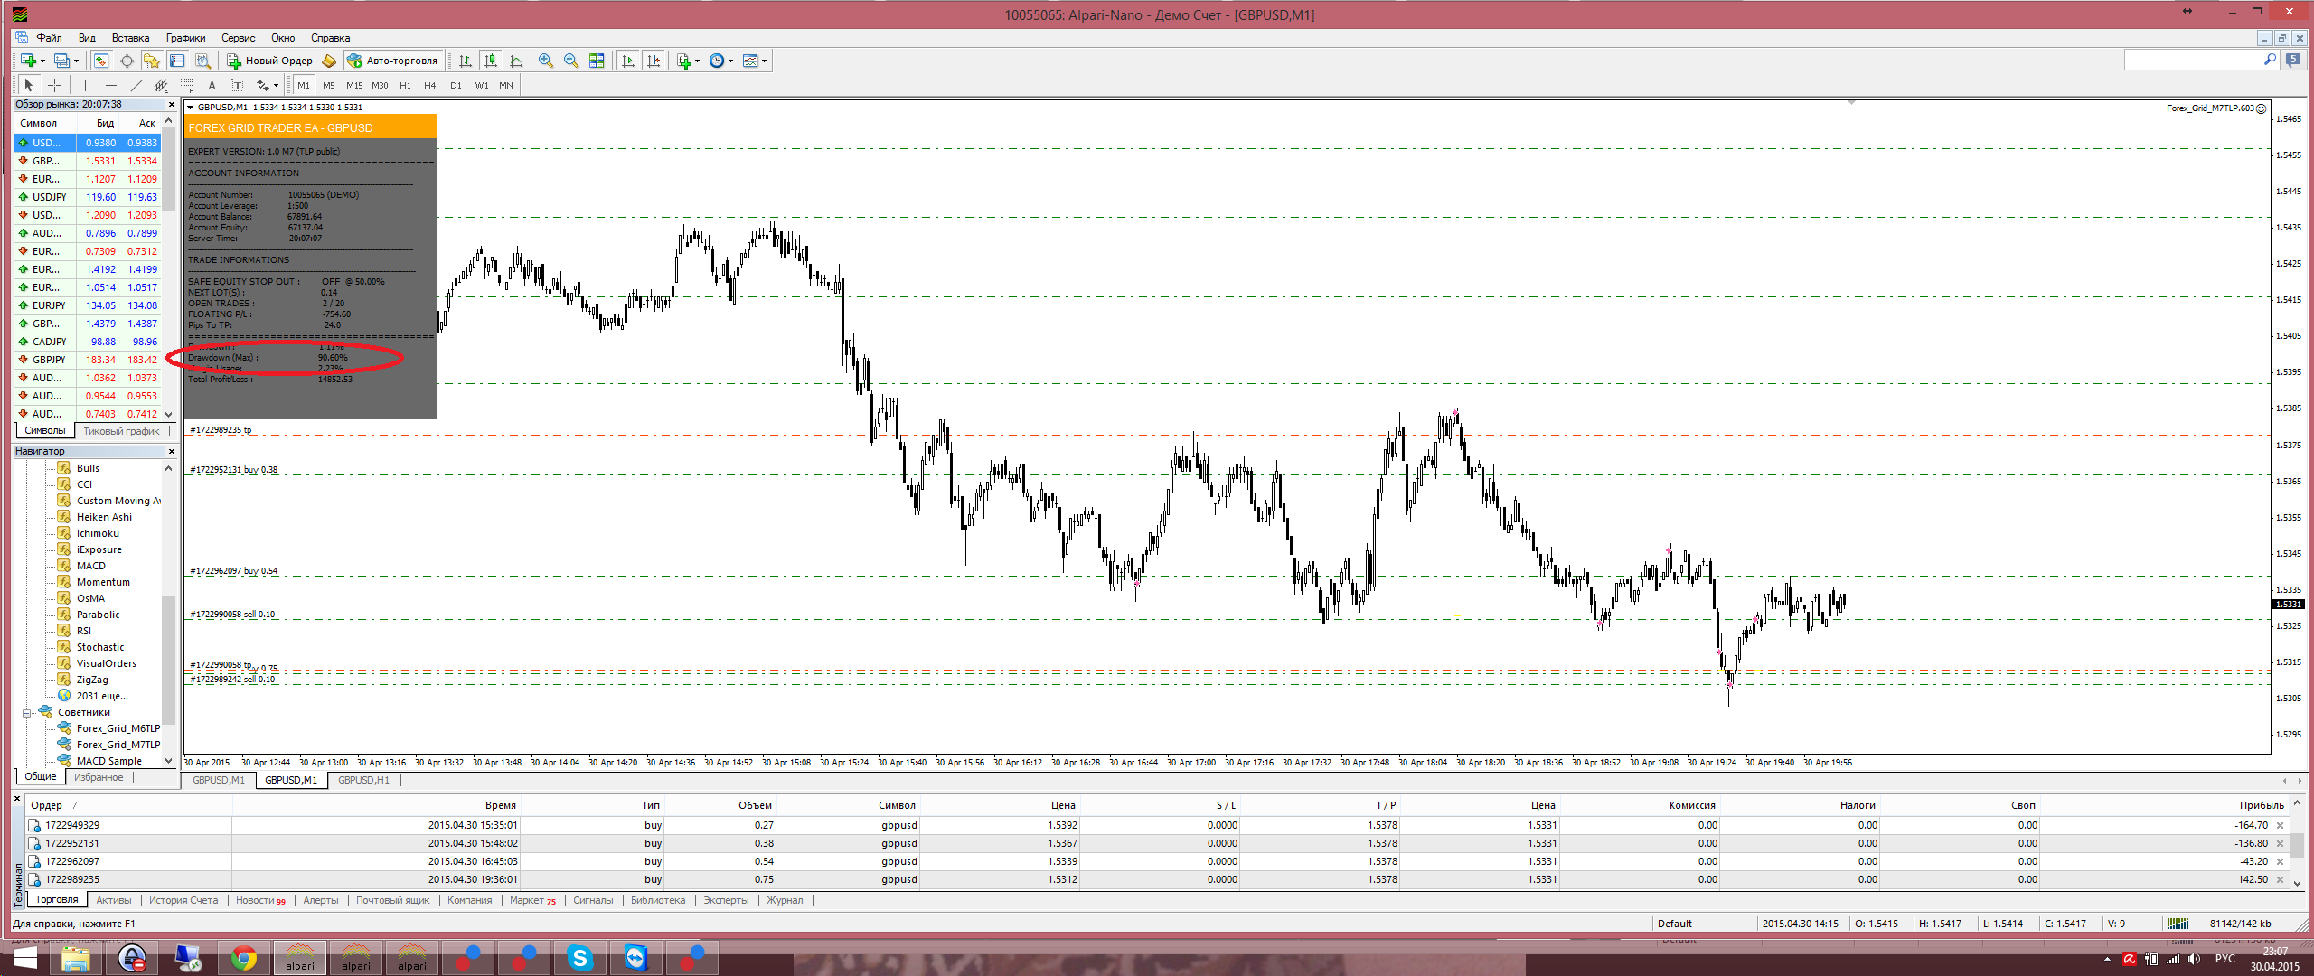Open the Вставка menu
Screen dimensions: 2314x976
coord(130,38)
